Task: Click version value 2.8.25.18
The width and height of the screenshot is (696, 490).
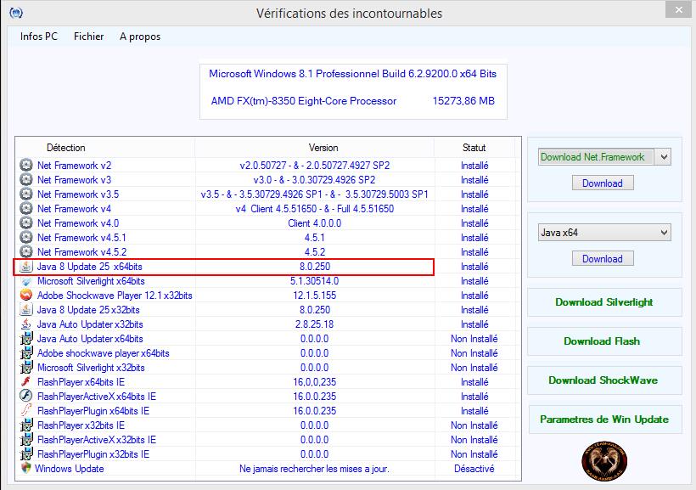Action: pyautogui.click(x=314, y=324)
